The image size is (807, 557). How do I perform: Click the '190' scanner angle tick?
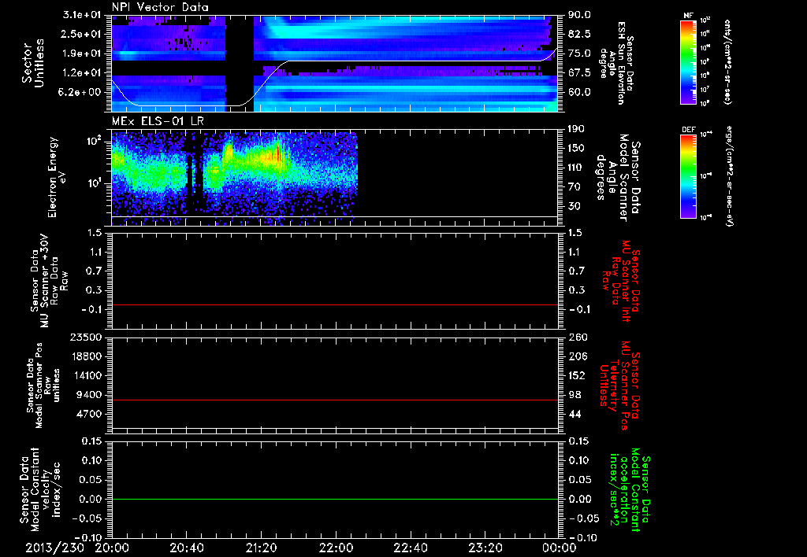(x=576, y=129)
